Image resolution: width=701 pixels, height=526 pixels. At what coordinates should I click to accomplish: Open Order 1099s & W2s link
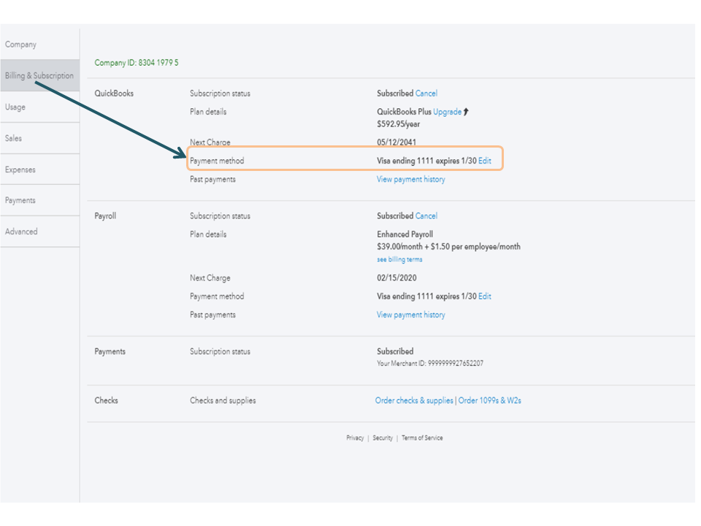[489, 400]
